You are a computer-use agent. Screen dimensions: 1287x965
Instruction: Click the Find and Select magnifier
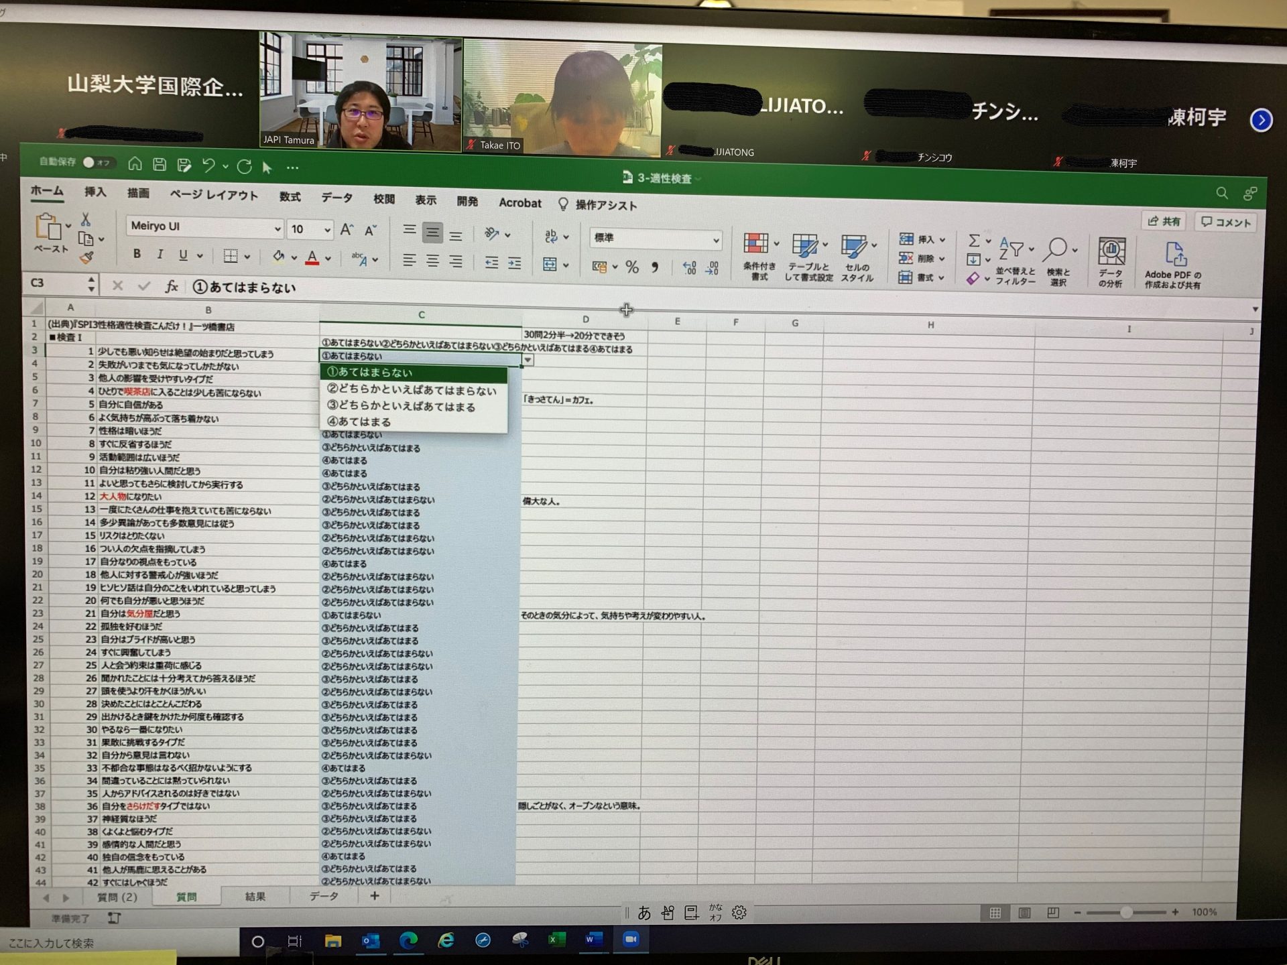pyautogui.click(x=1056, y=249)
